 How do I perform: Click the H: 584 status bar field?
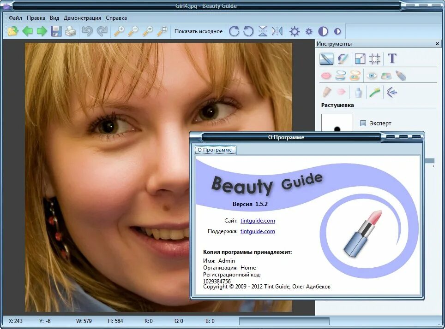[x=115, y=321]
